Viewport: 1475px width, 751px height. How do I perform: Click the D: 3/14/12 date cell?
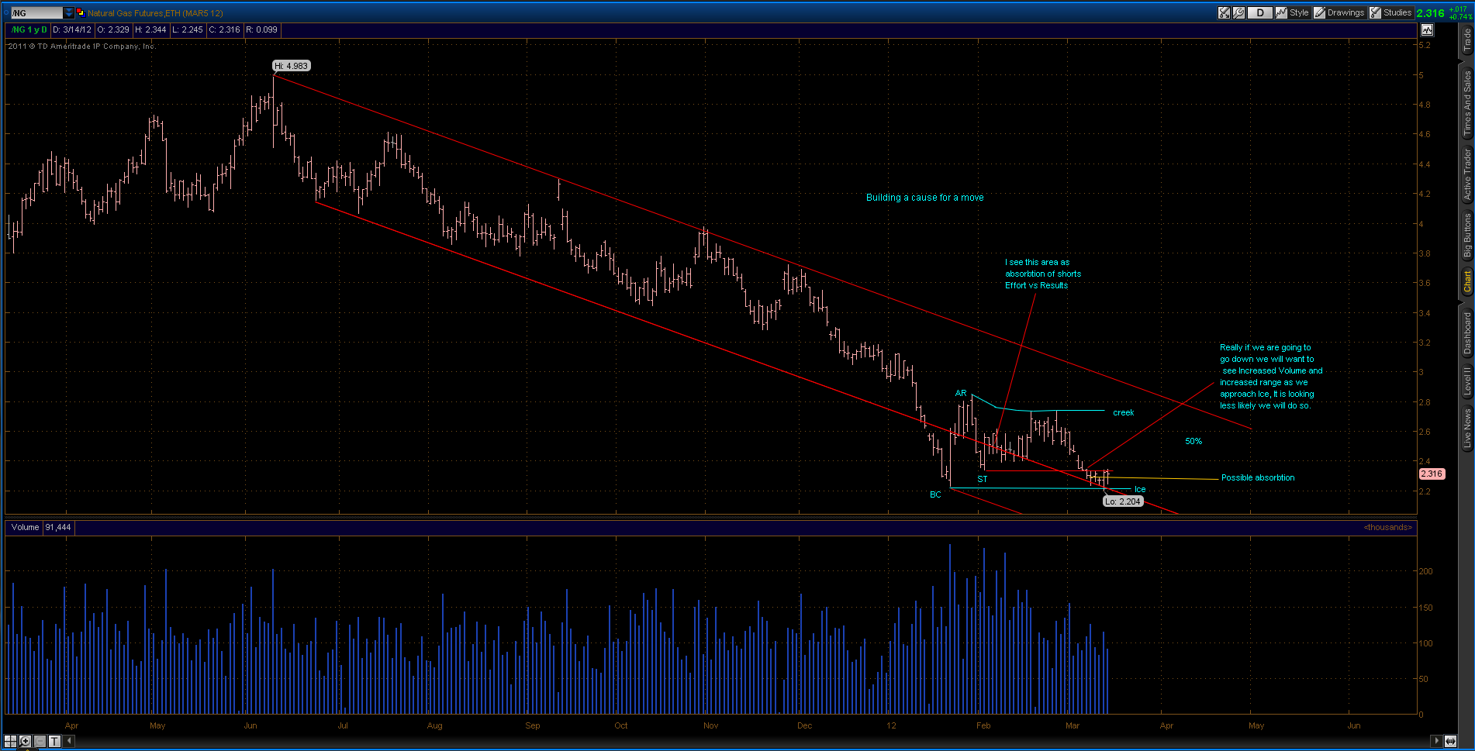[71, 29]
